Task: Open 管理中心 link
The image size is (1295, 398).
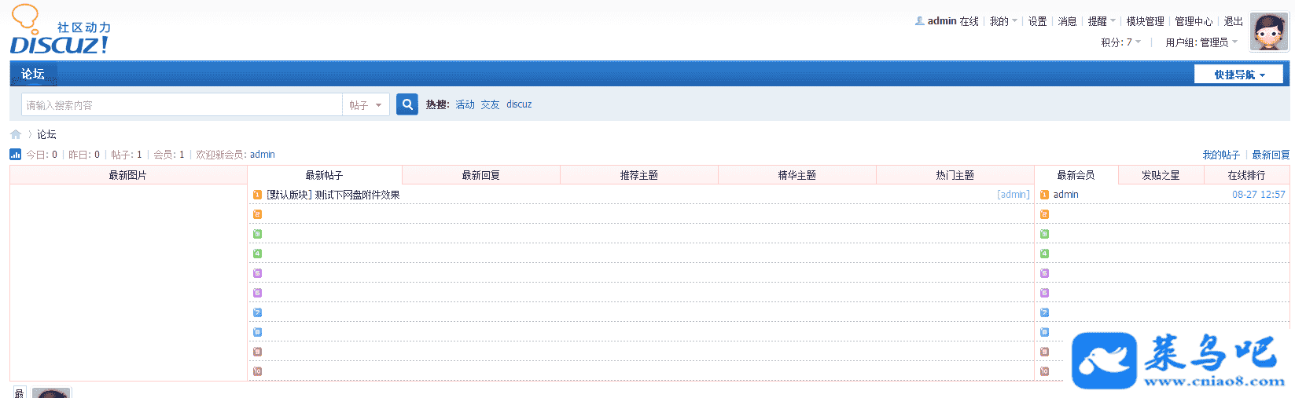Action: point(1194,21)
